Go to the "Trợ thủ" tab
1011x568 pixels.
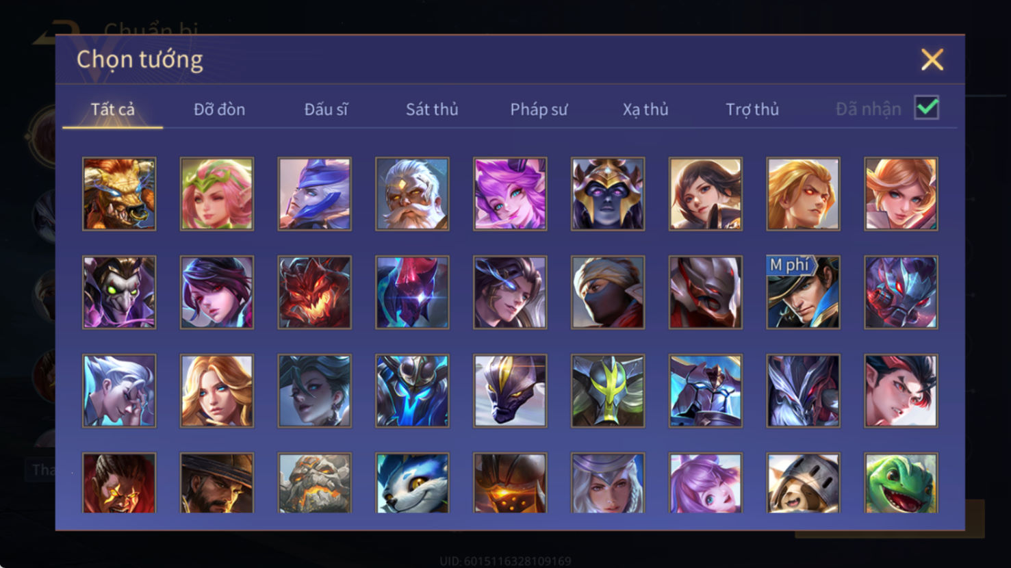click(x=752, y=109)
